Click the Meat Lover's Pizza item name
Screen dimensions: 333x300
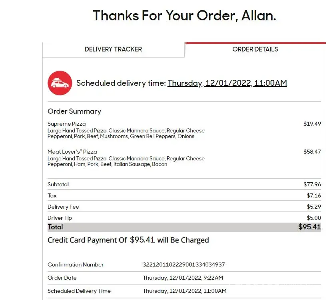click(72, 152)
